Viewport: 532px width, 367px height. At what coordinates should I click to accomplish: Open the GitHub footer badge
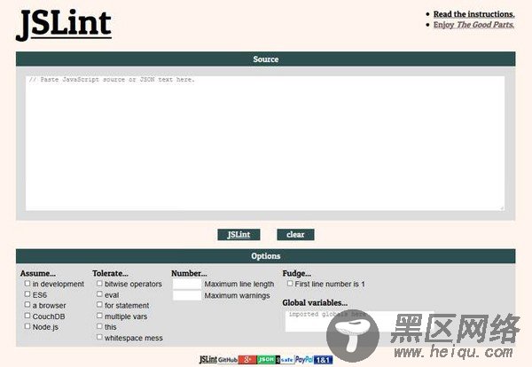228,360
